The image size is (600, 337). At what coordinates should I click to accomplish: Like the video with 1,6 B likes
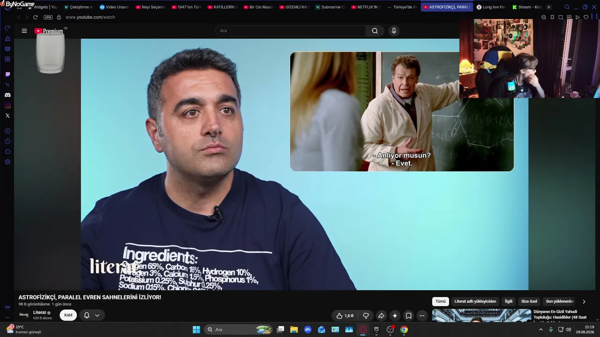coord(345,316)
